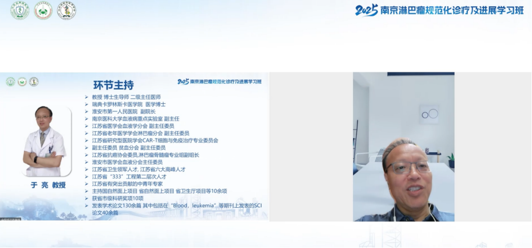532x248 pixels.
Task: Click the small 2025 course banner on the slide
Action: [x=219, y=81]
